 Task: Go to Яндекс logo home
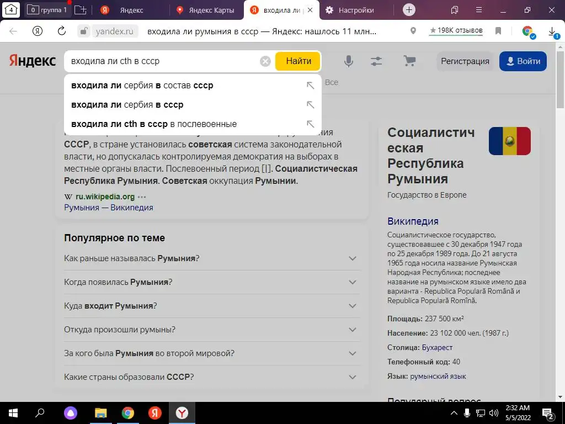point(33,61)
